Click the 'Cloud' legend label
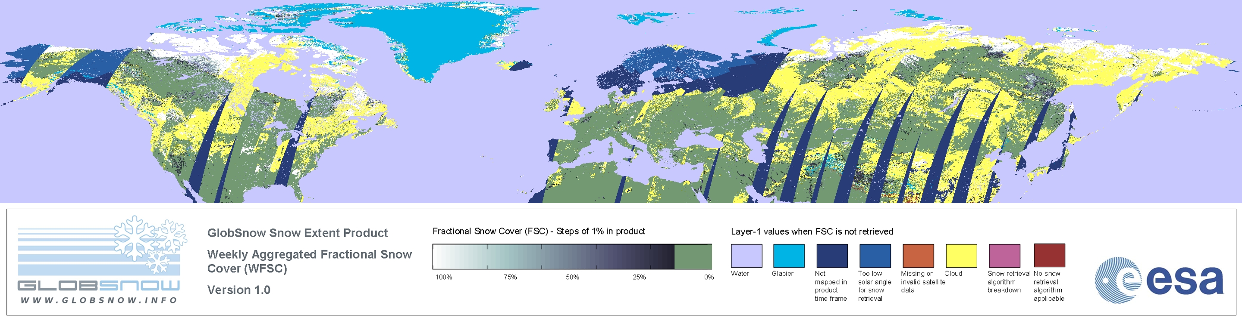 (953, 273)
